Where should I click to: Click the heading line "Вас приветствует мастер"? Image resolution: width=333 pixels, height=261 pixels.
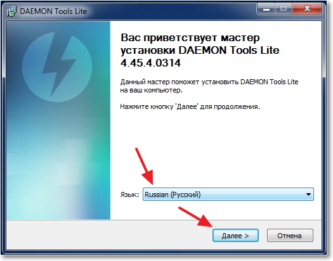[190, 39]
